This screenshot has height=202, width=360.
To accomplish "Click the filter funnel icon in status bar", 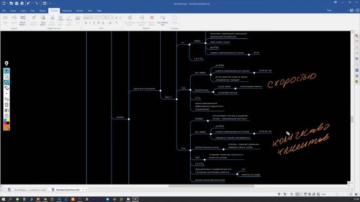I will click(279, 194).
